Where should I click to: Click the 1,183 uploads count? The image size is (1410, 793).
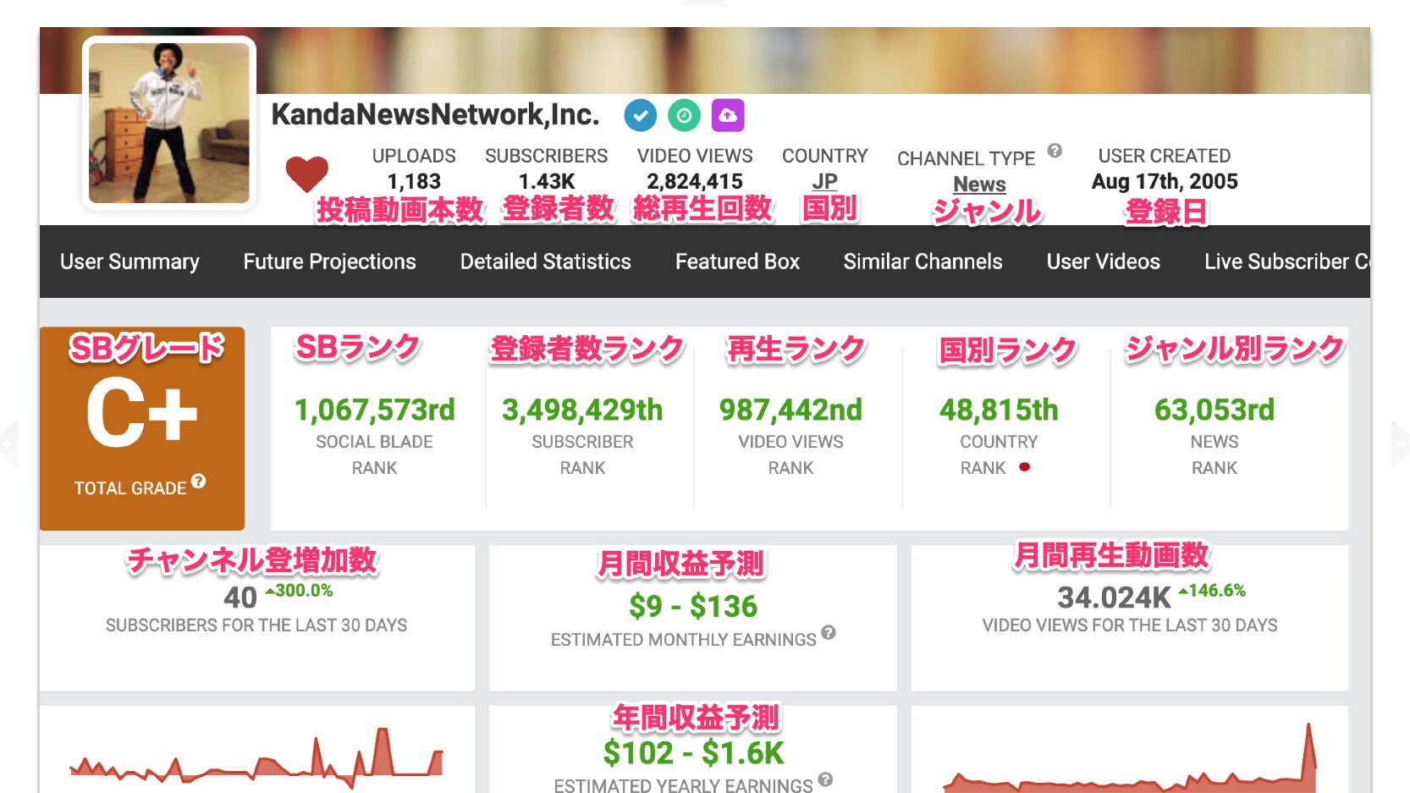(x=414, y=181)
